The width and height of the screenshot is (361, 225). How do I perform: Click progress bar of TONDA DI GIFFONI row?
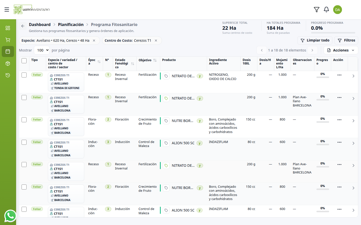[x=323, y=77]
